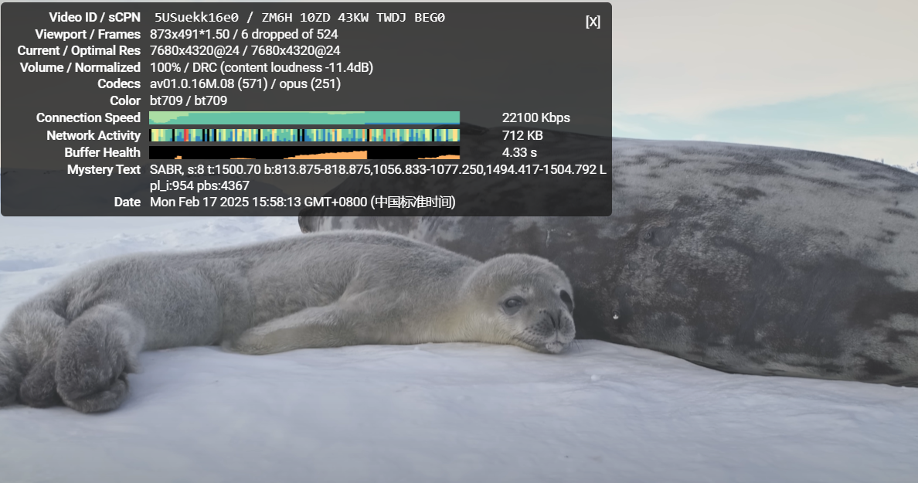918x483 pixels.
Task: Click the Connection Speed label
Action: tap(88, 117)
